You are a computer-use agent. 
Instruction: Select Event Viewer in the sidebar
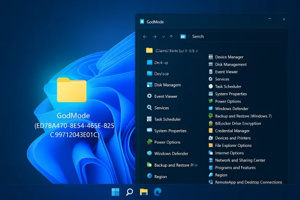coord(162,96)
